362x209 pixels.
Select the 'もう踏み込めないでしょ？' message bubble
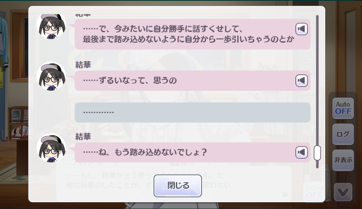pyautogui.click(x=192, y=153)
